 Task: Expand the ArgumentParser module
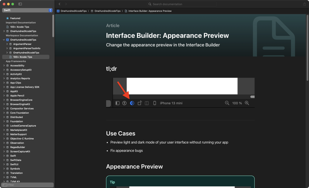[x=7, y=44]
